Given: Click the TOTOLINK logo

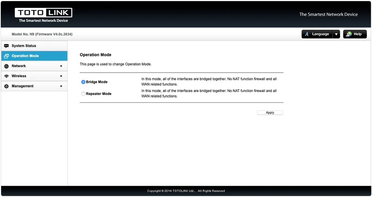Looking at the screenshot, I should coord(44,15).
